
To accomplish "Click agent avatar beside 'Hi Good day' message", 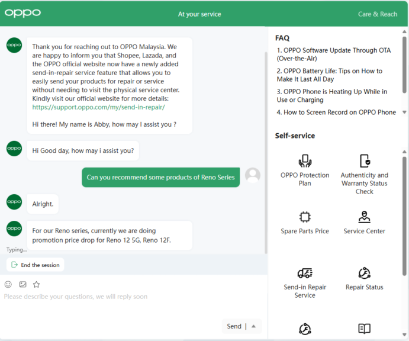I will (14, 149).
